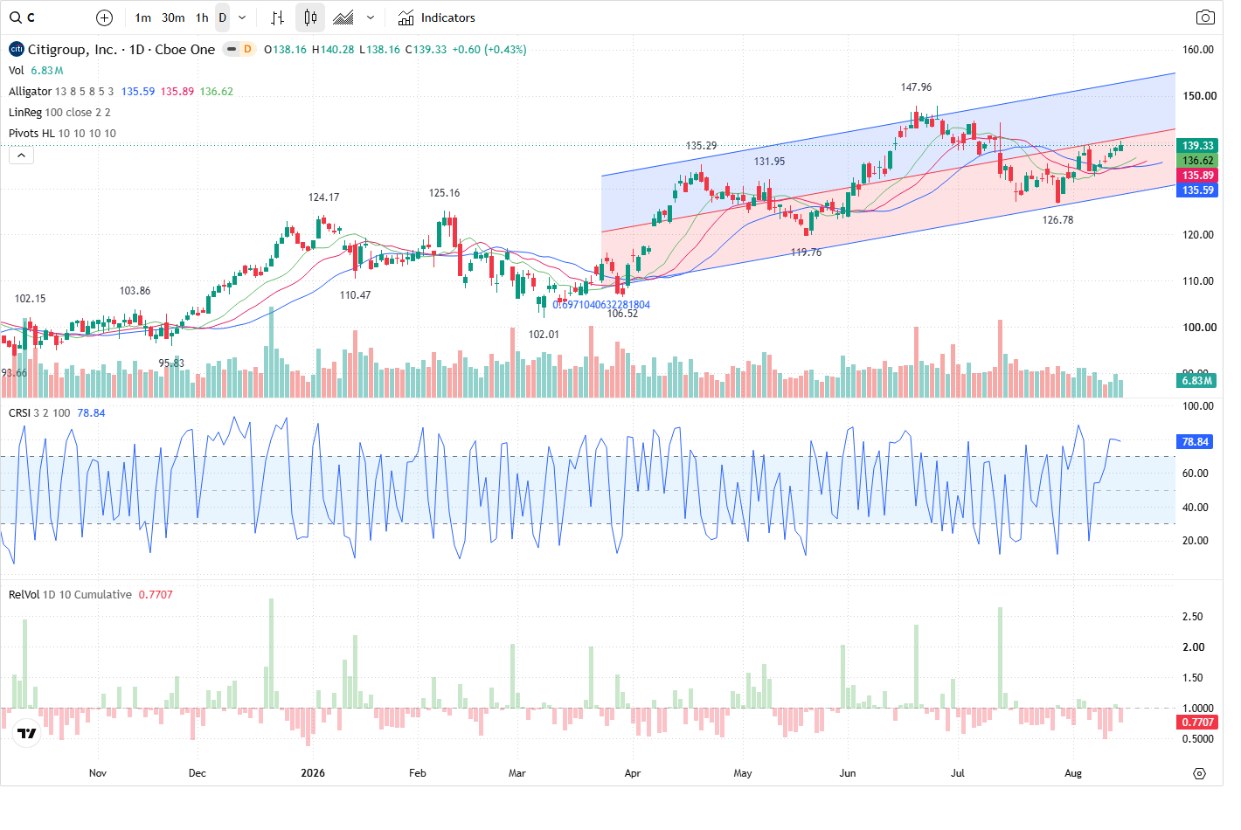Click the 6.83M volume axis label

coord(1197,381)
